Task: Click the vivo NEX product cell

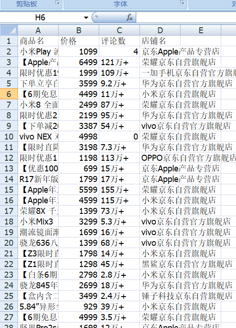Action: pyautogui.click(x=38, y=137)
